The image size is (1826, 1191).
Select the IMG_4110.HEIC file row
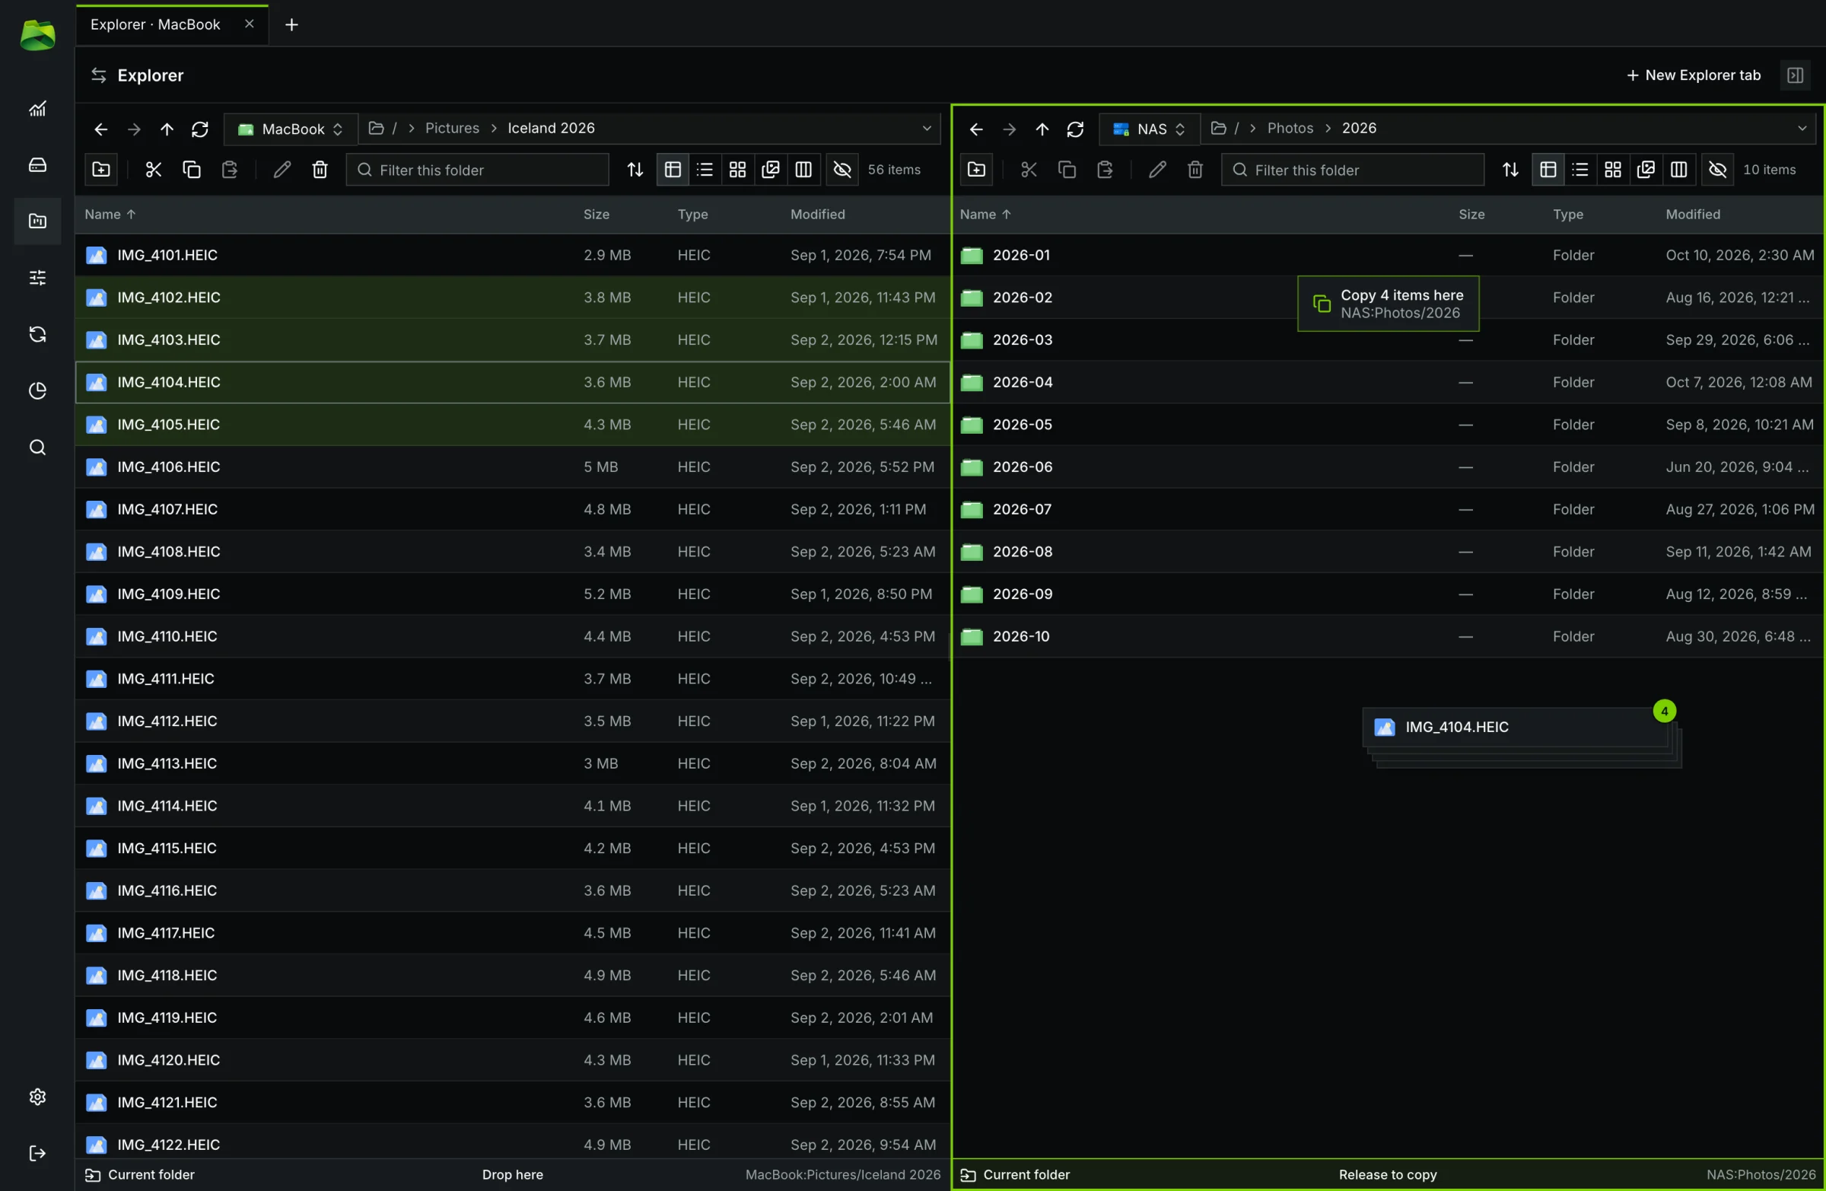click(513, 636)
